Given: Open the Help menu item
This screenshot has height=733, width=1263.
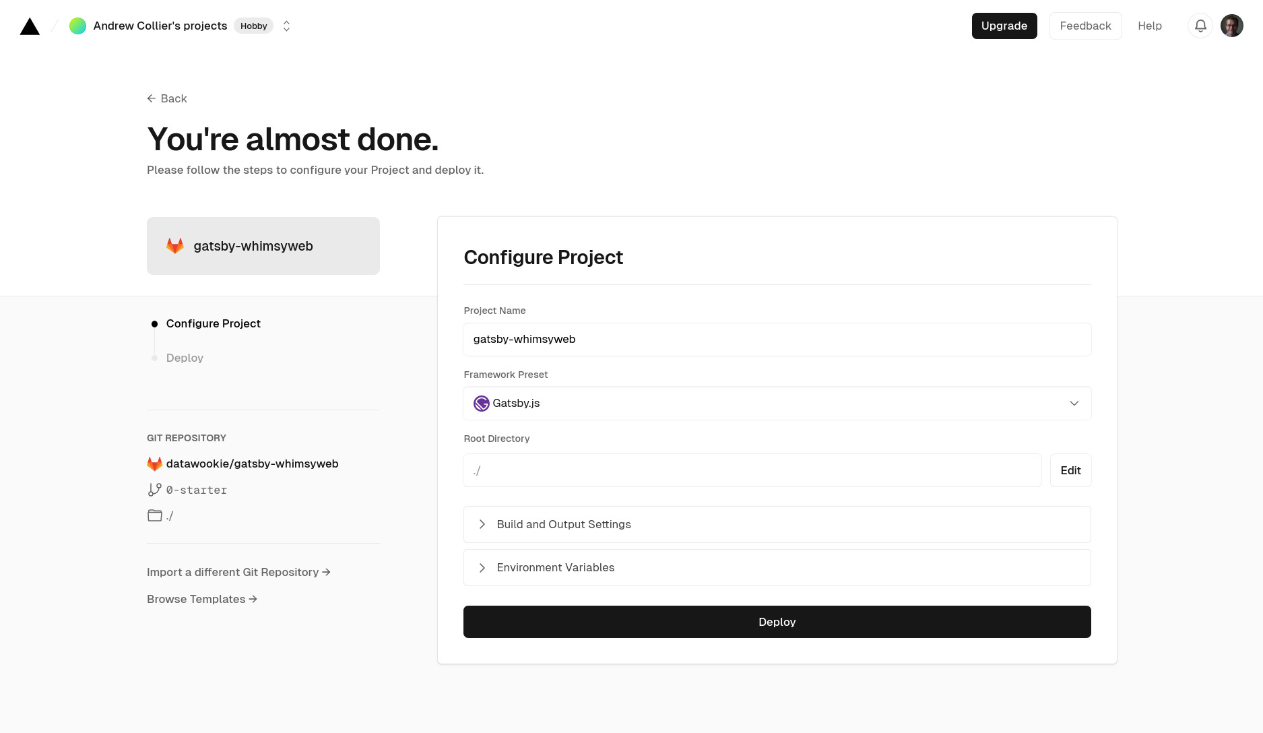Looking at the screenshot, I should pos(1149,26).
